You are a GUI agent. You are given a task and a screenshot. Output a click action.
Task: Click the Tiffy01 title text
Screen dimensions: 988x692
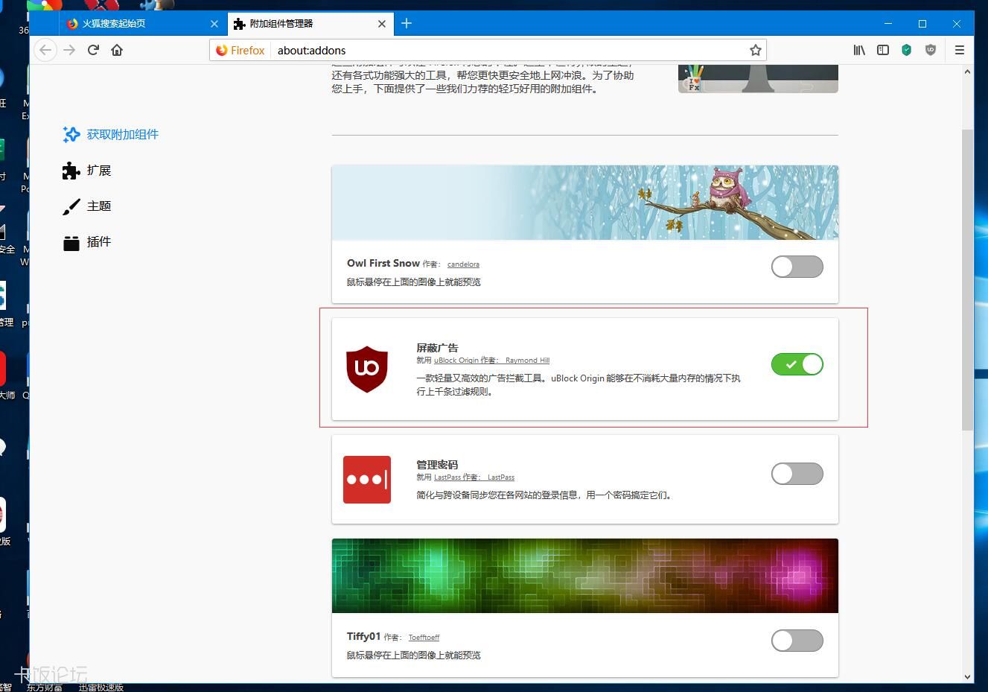pos(363,636)
